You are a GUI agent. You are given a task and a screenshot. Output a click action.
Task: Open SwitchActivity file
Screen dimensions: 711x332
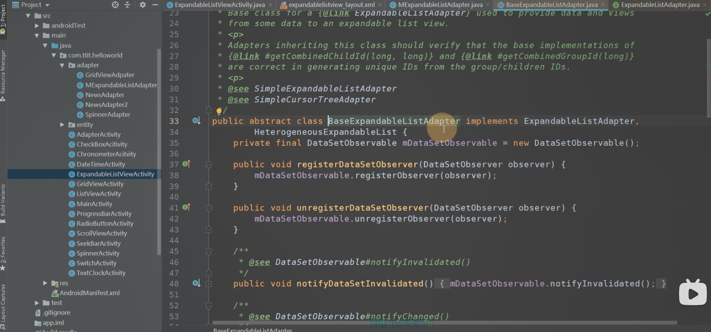click(92, 263)
